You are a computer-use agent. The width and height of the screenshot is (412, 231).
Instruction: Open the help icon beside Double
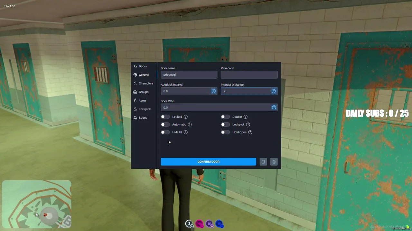coord(246,117)
